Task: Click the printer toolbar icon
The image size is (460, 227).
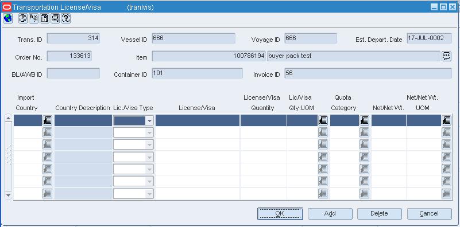Action: [x=55, y=18]
